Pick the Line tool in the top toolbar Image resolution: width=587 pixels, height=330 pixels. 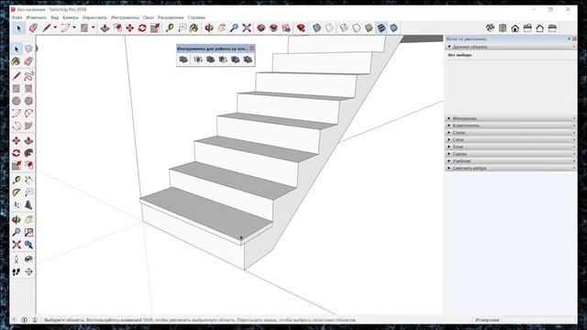click(x=47, y=28)
